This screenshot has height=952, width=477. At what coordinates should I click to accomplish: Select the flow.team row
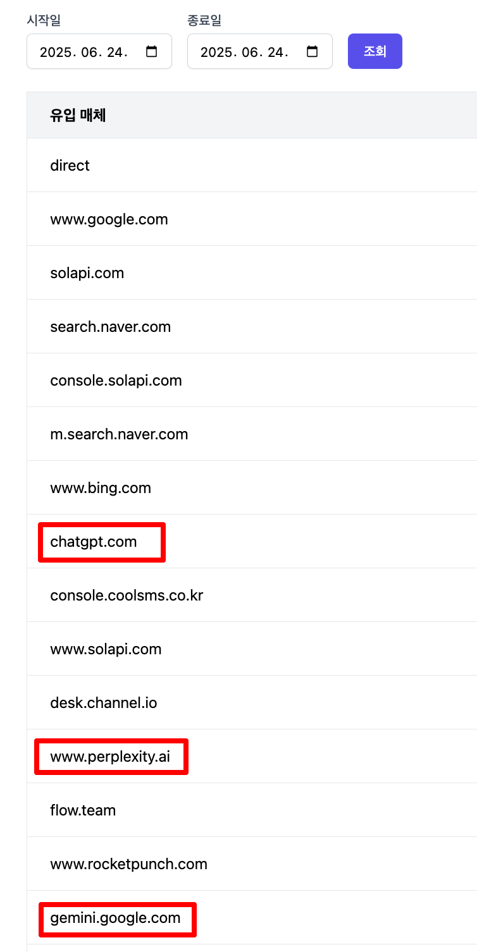252,810
